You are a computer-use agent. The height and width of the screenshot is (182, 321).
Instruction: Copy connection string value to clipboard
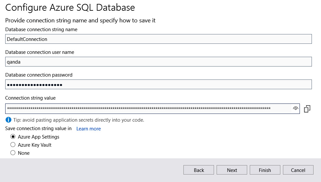[x=307, y=109]
